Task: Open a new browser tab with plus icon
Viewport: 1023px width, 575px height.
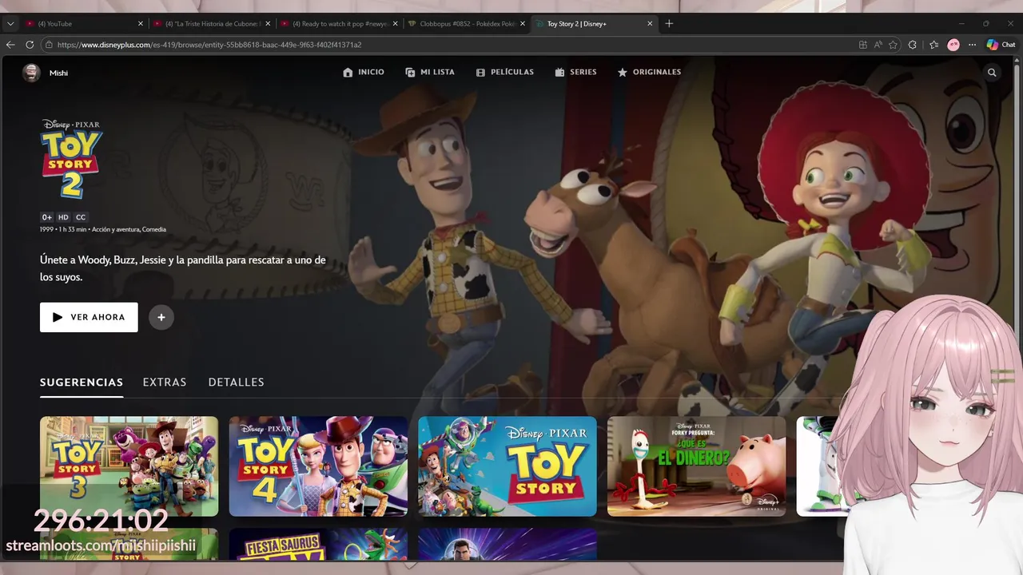Action: coord(669,24)
